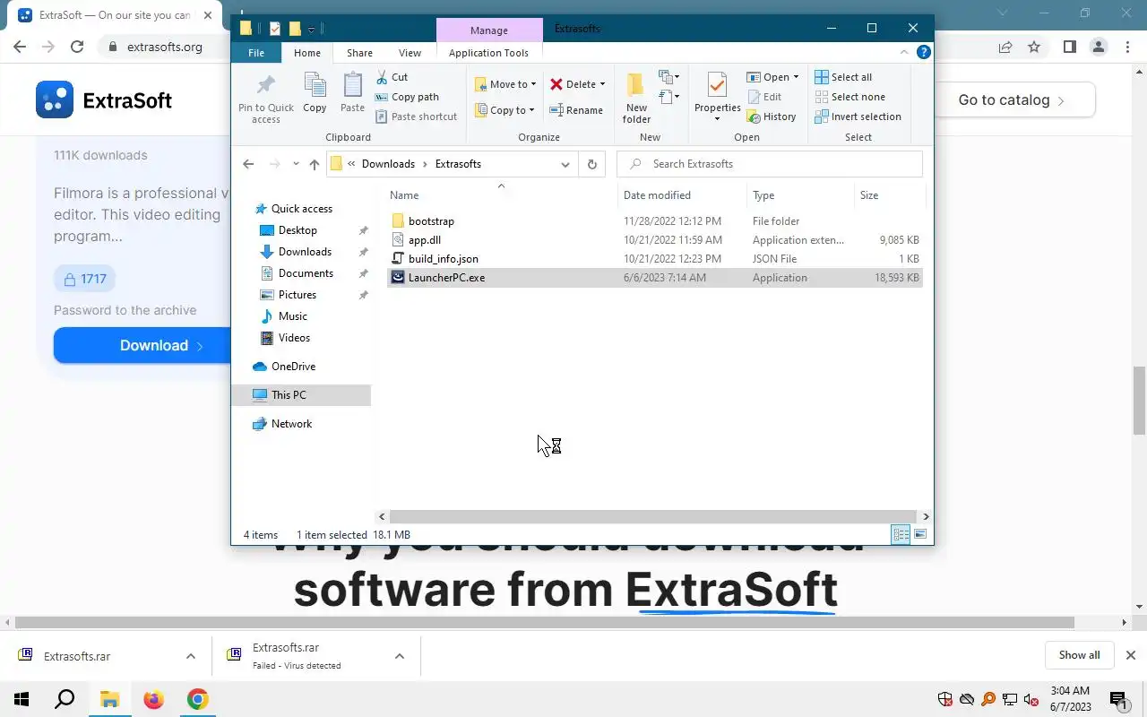The height and width of the screenshot is (717, 1147).
Task: Select Network in navigation pane
Action: [291, 424]
